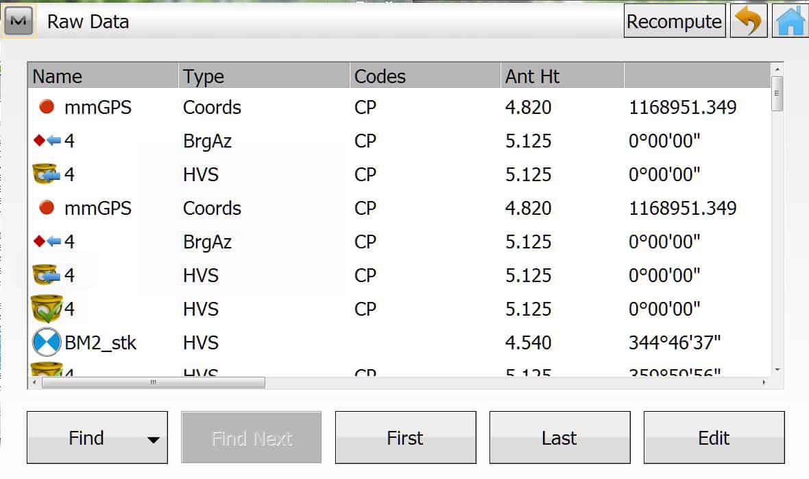Click the Recompute button
The width and height of the screenshot is (809, 479).
click(x=675, y=21)
